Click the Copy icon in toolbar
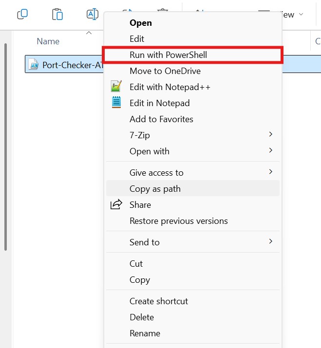The image size is (321, 348). [22, 14]
